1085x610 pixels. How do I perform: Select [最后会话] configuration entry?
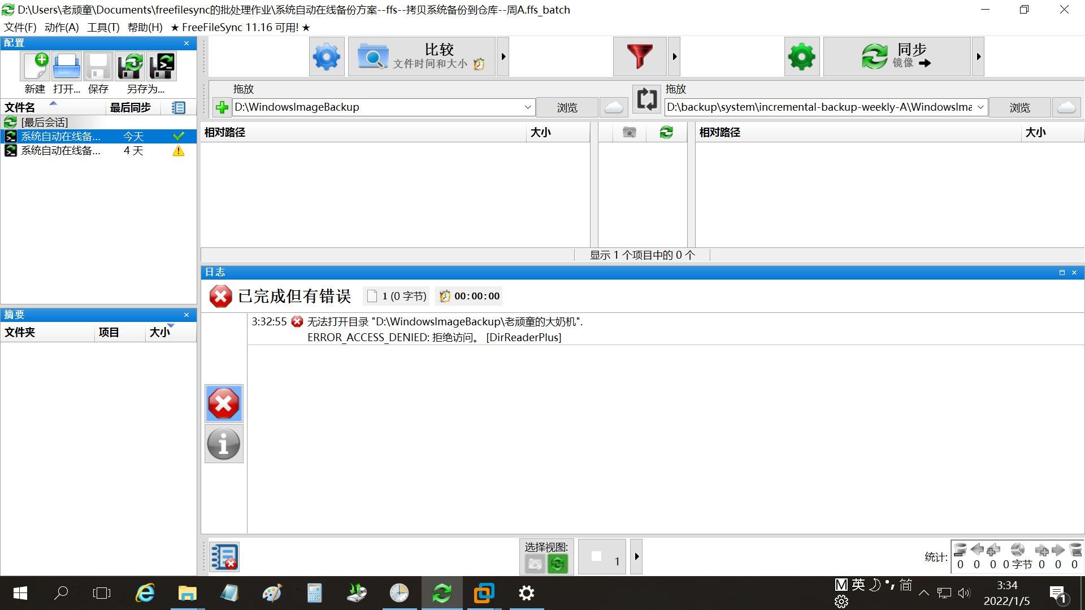[98, 122]
